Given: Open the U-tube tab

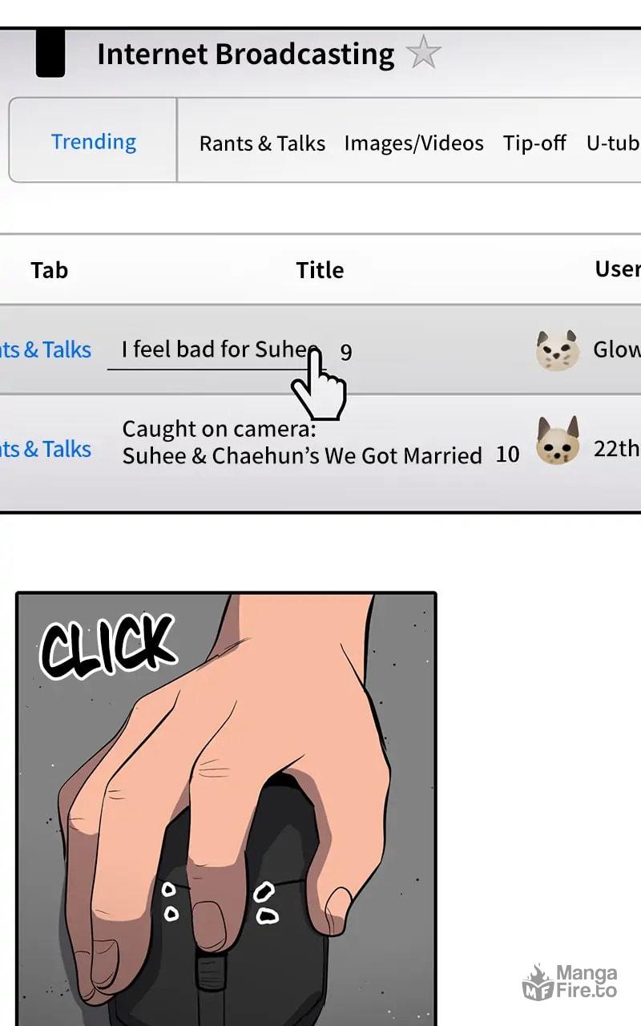Looking at the screenshot, I should (x=613, y=143).
